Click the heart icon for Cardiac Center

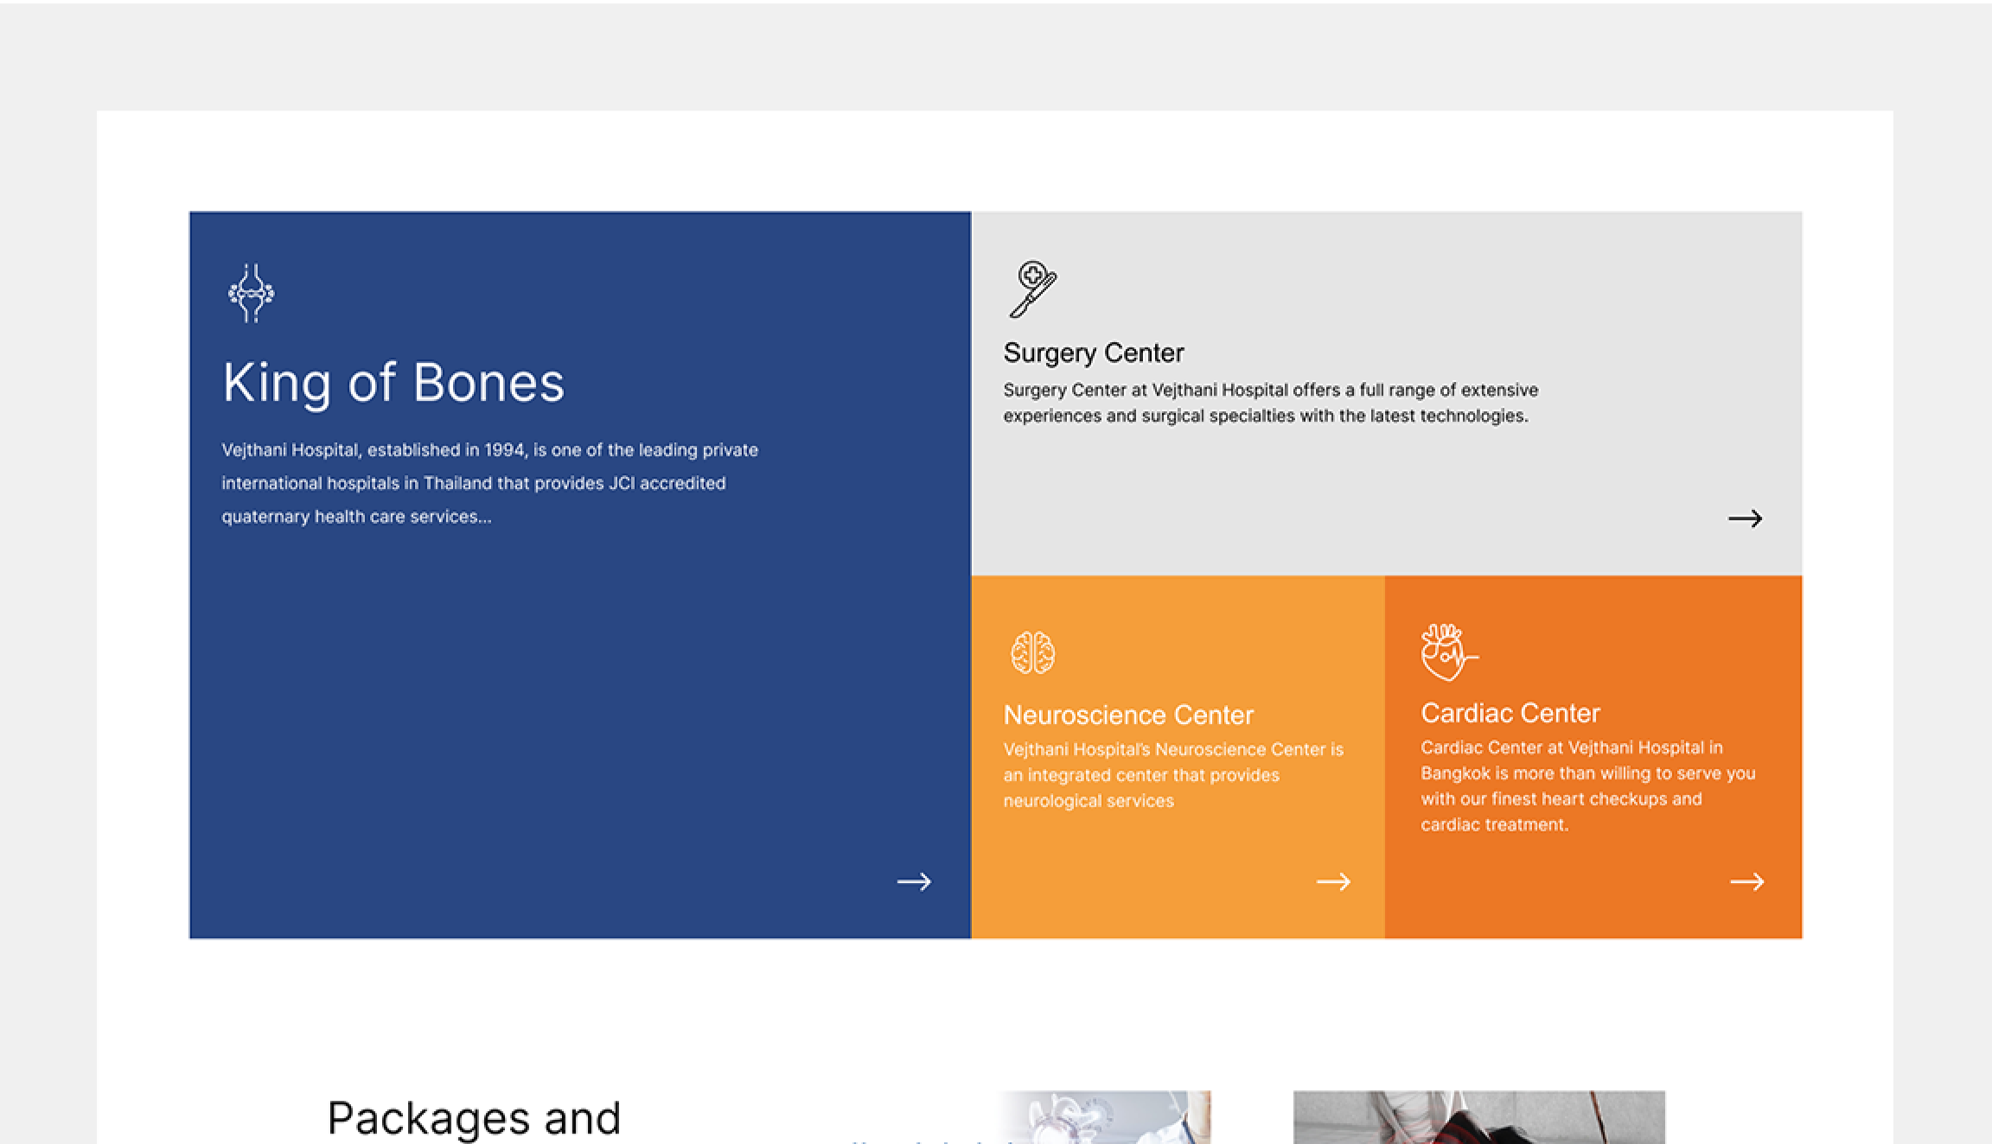[x=1449, y=651]
